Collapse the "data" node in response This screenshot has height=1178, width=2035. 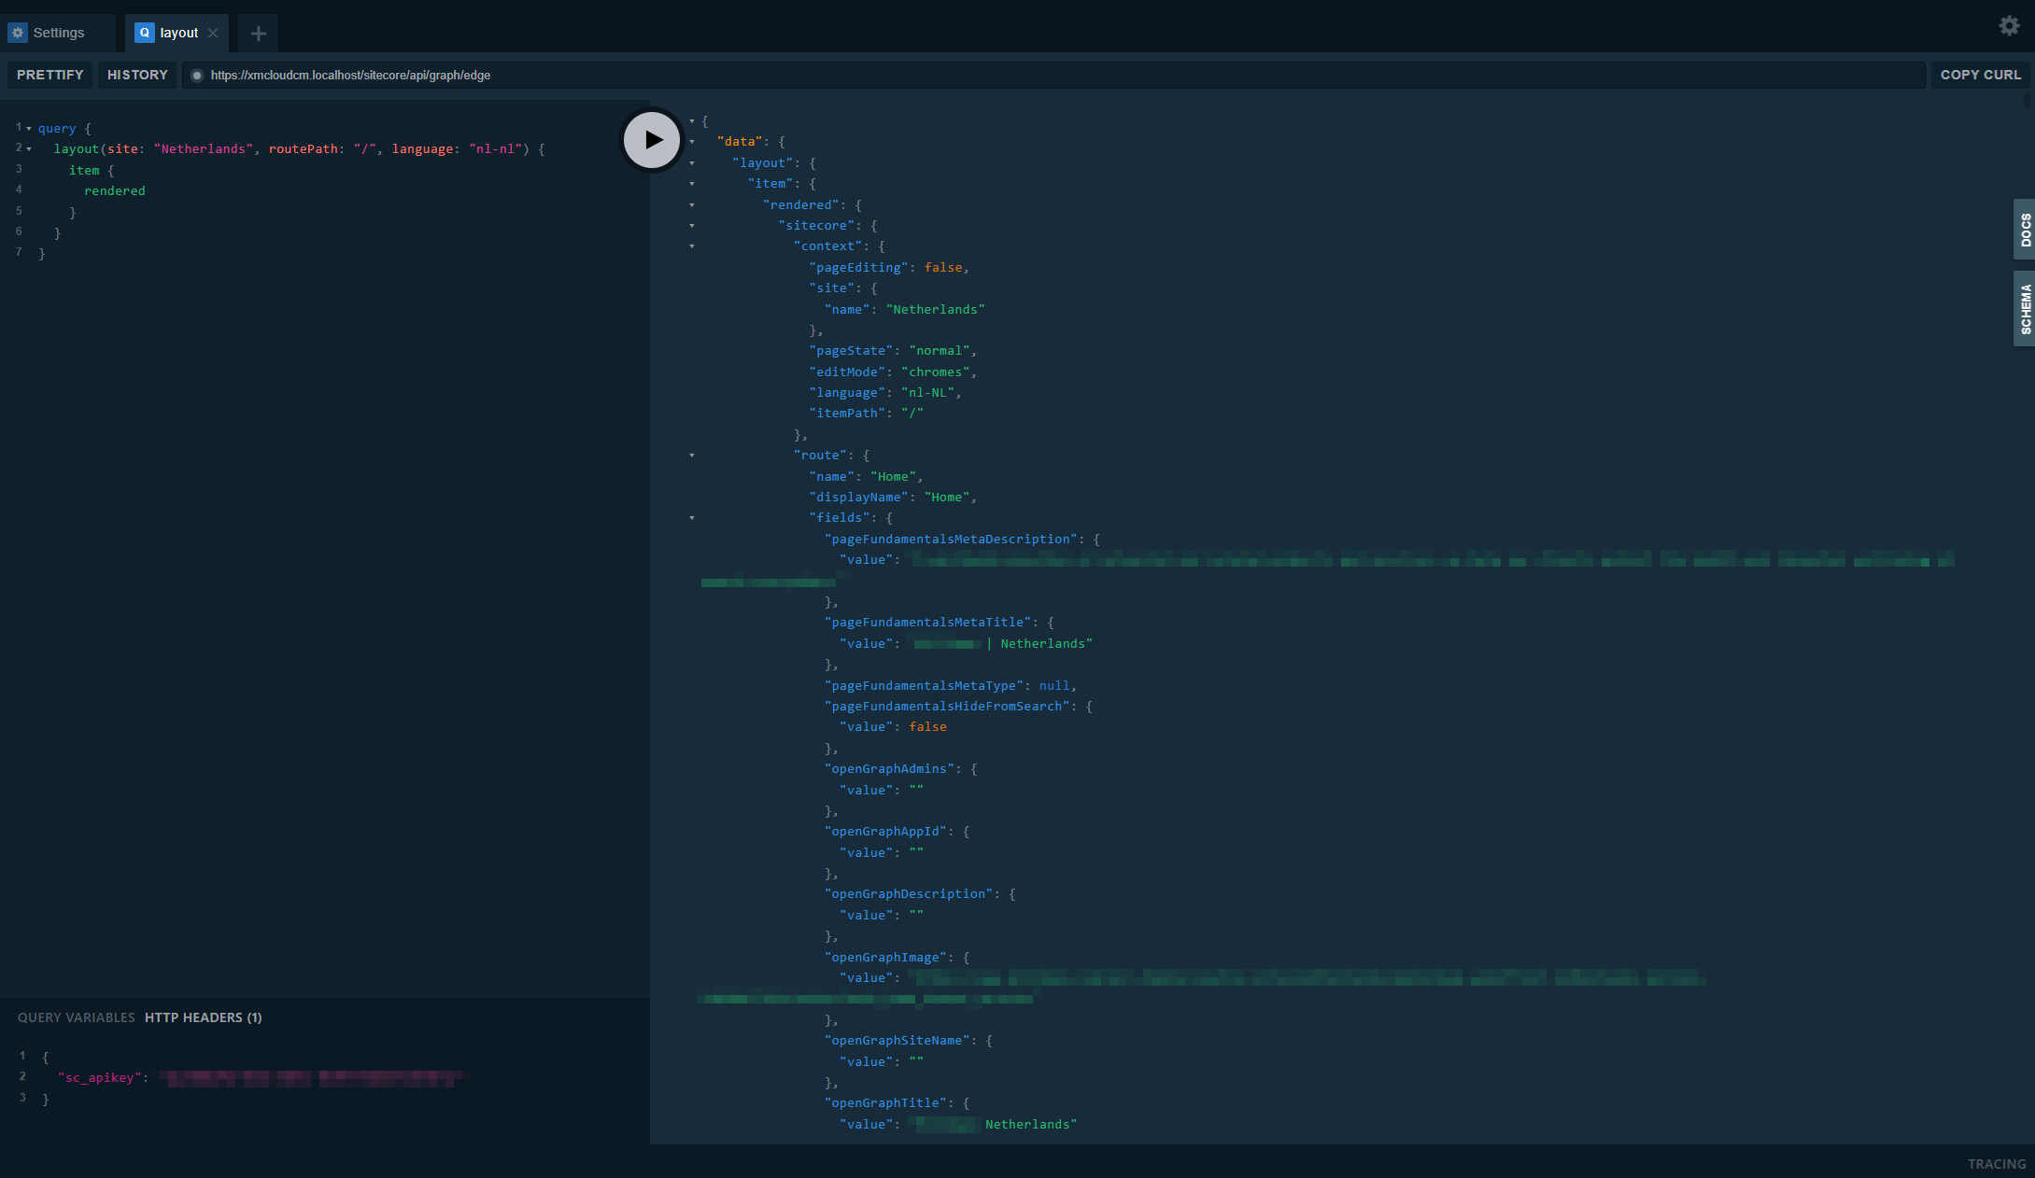point(692,142)
